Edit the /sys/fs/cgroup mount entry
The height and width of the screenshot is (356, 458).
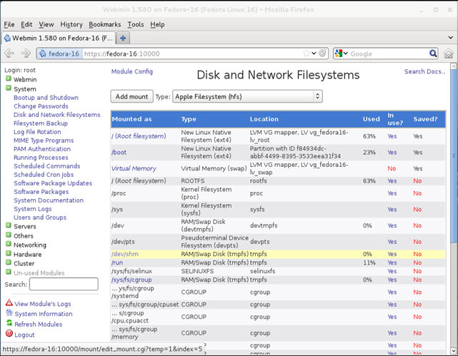131,280
